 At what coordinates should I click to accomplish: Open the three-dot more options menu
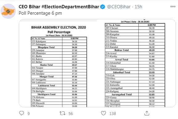173,7
